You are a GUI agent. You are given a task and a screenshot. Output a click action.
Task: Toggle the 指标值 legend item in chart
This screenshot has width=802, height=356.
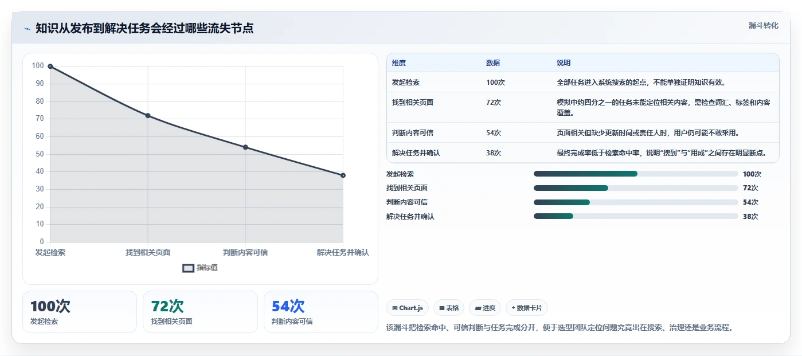tap(200, 268)
